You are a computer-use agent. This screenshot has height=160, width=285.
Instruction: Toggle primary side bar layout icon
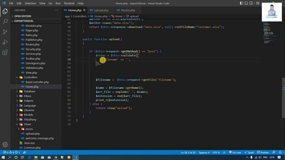coord(241,3)
